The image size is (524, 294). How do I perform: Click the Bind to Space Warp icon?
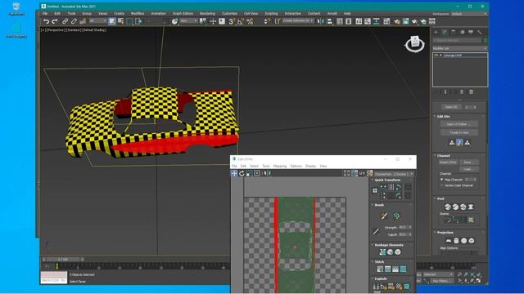[83, 22]
